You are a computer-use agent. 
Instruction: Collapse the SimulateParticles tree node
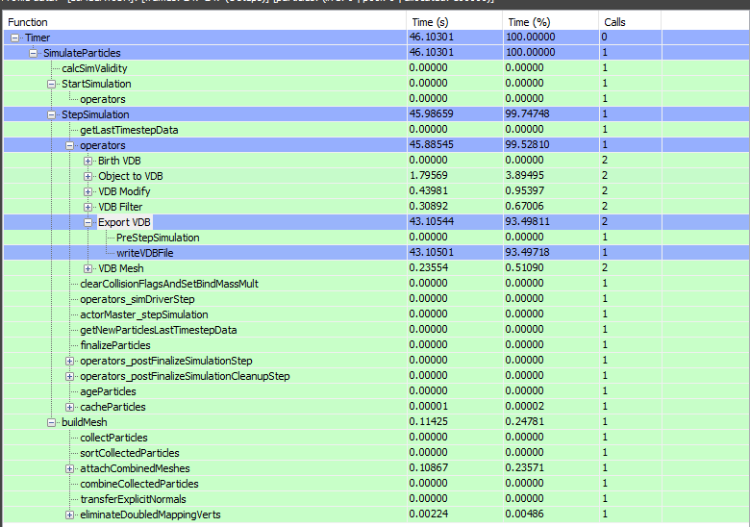[34, 53]
